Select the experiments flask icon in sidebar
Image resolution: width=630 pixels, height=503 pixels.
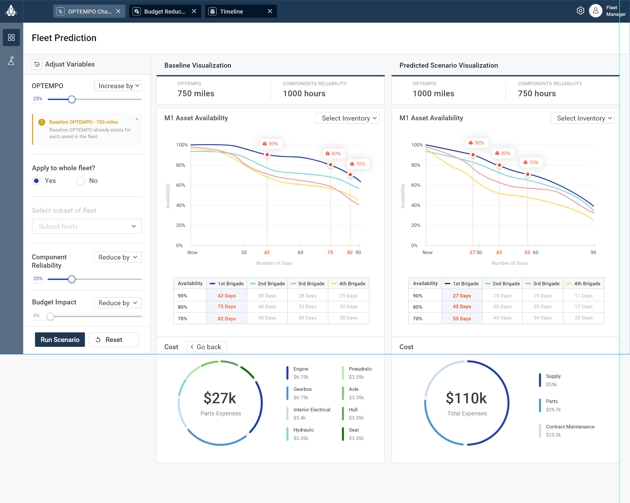[11, 61]
